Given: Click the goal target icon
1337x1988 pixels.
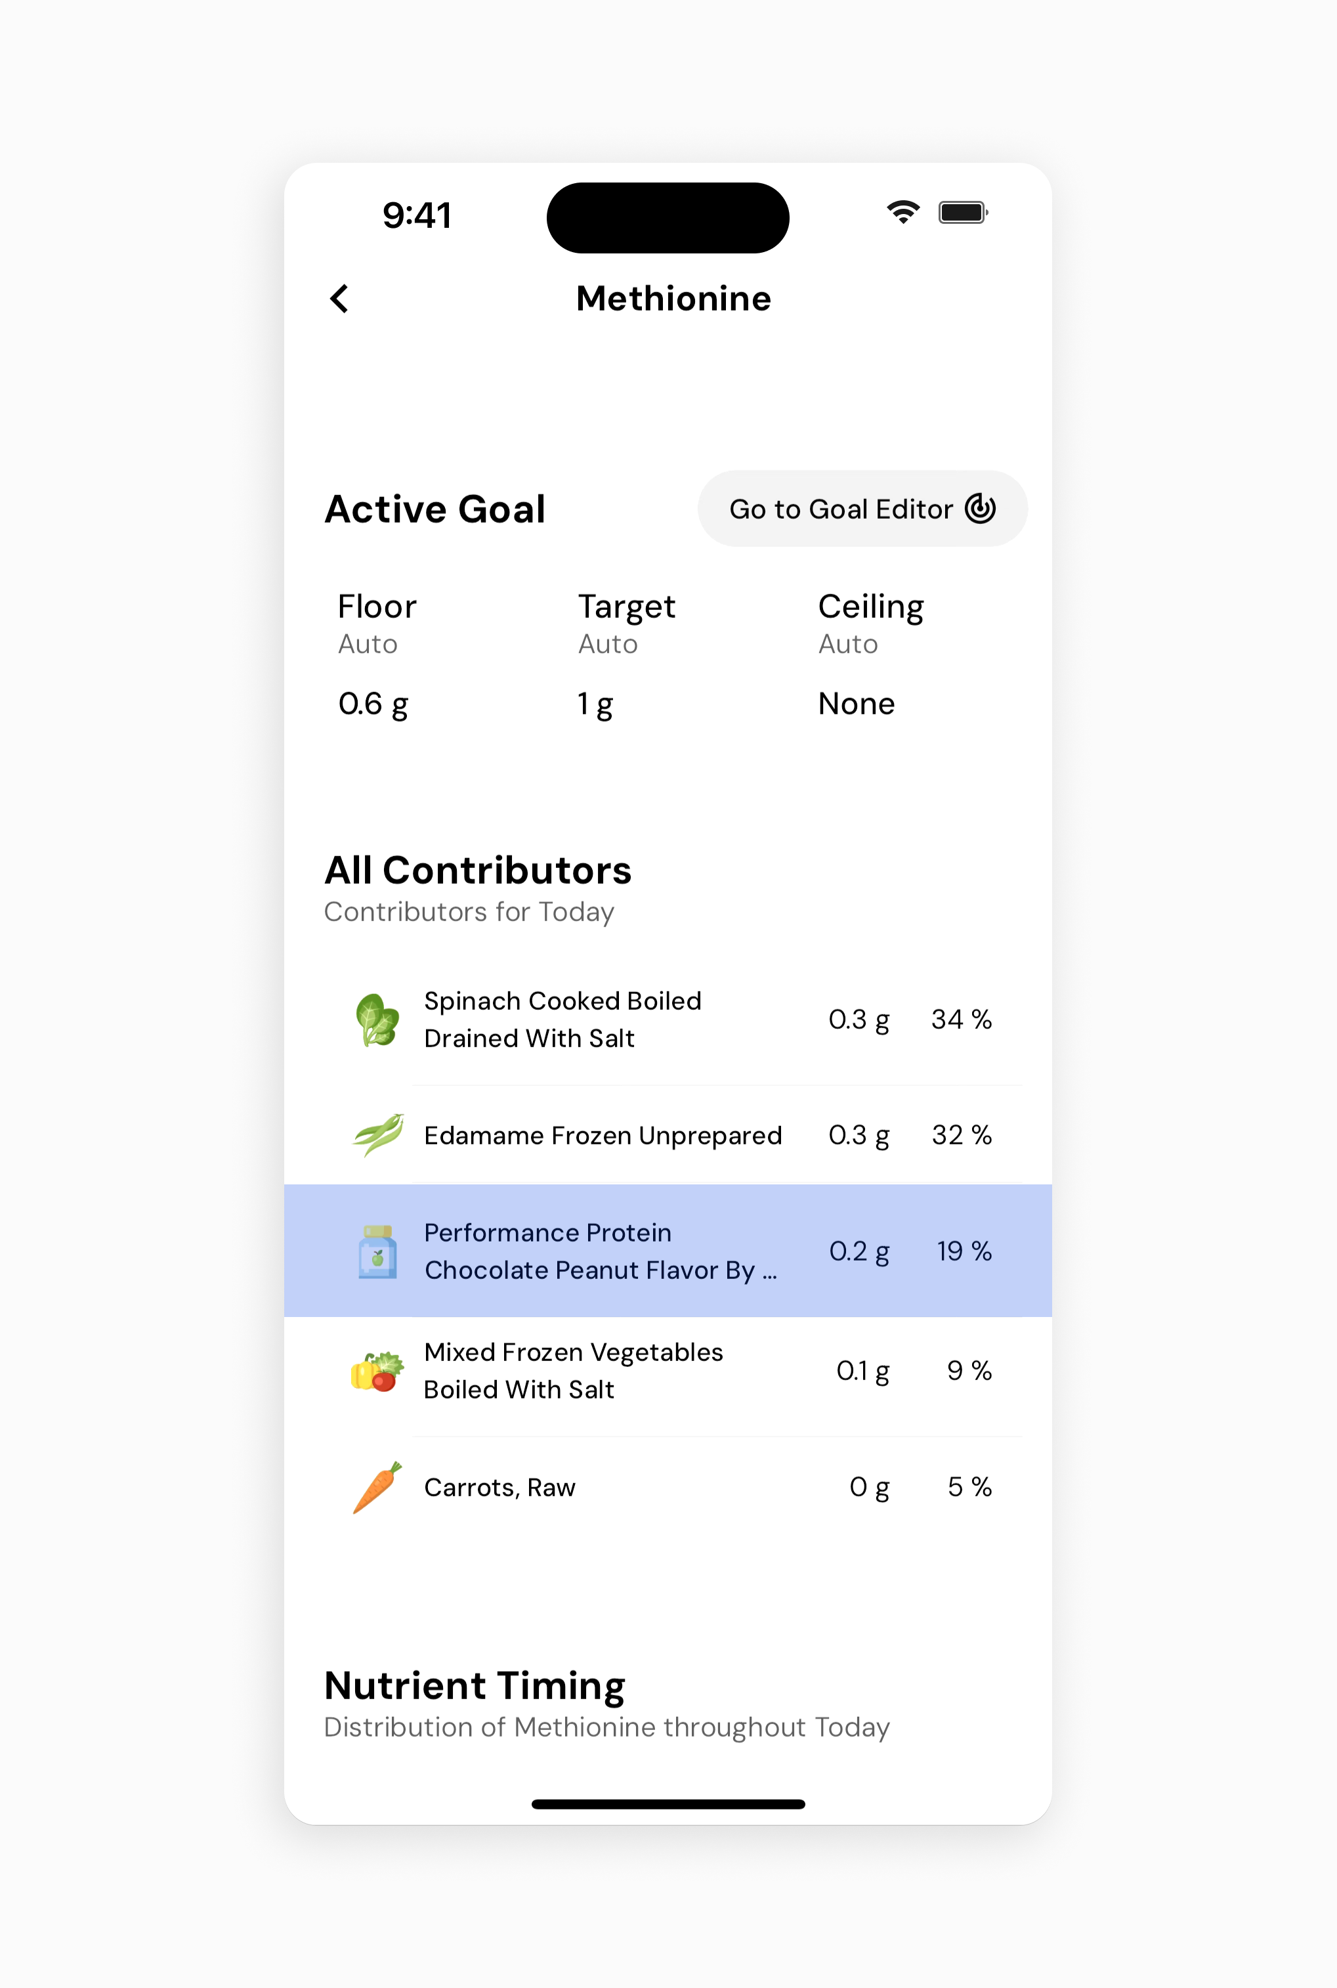Looking at the screenshot, I should [x=980, y=508].
